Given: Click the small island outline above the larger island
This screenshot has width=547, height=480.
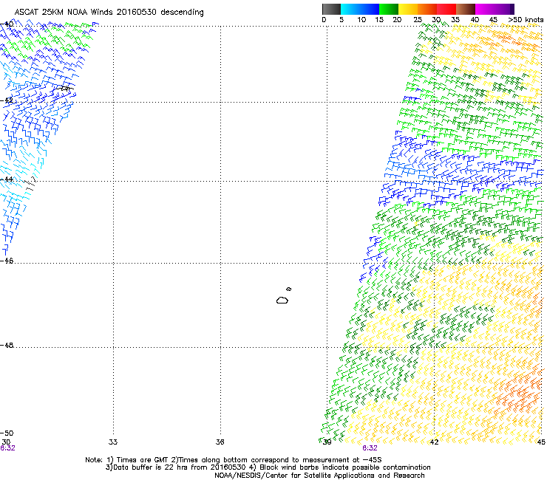Looking at the screenshot, I should click(288, 289).
